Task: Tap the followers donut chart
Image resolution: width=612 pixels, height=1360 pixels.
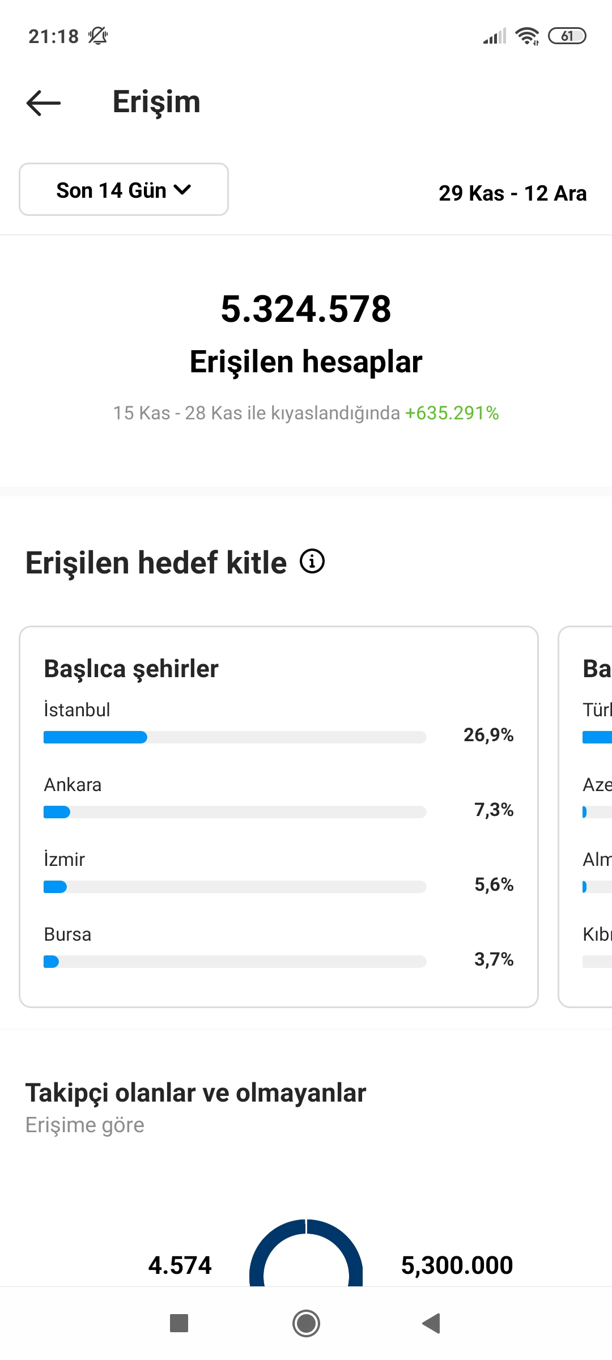Action: tap(306, 1253)
